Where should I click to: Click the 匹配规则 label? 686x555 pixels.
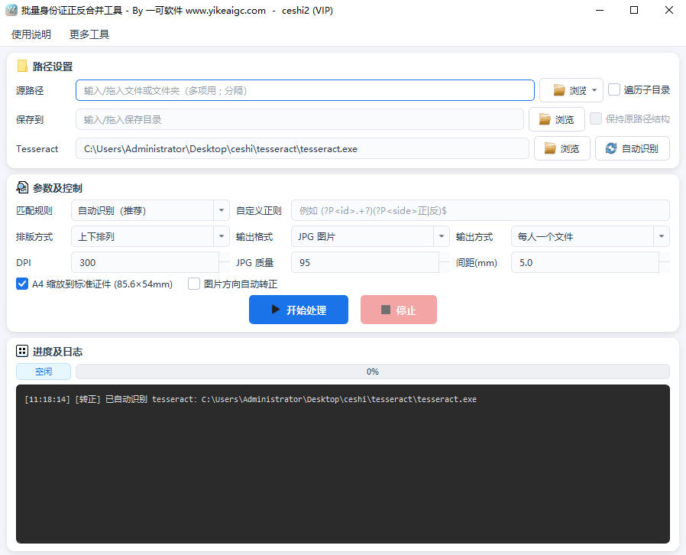coord(34,210)
